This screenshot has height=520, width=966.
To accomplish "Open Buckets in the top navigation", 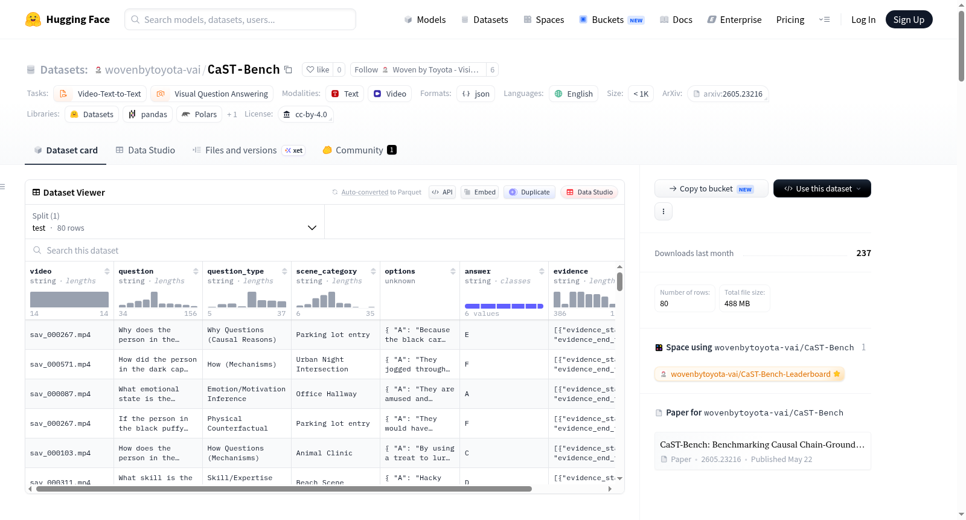I will point(612,20).
